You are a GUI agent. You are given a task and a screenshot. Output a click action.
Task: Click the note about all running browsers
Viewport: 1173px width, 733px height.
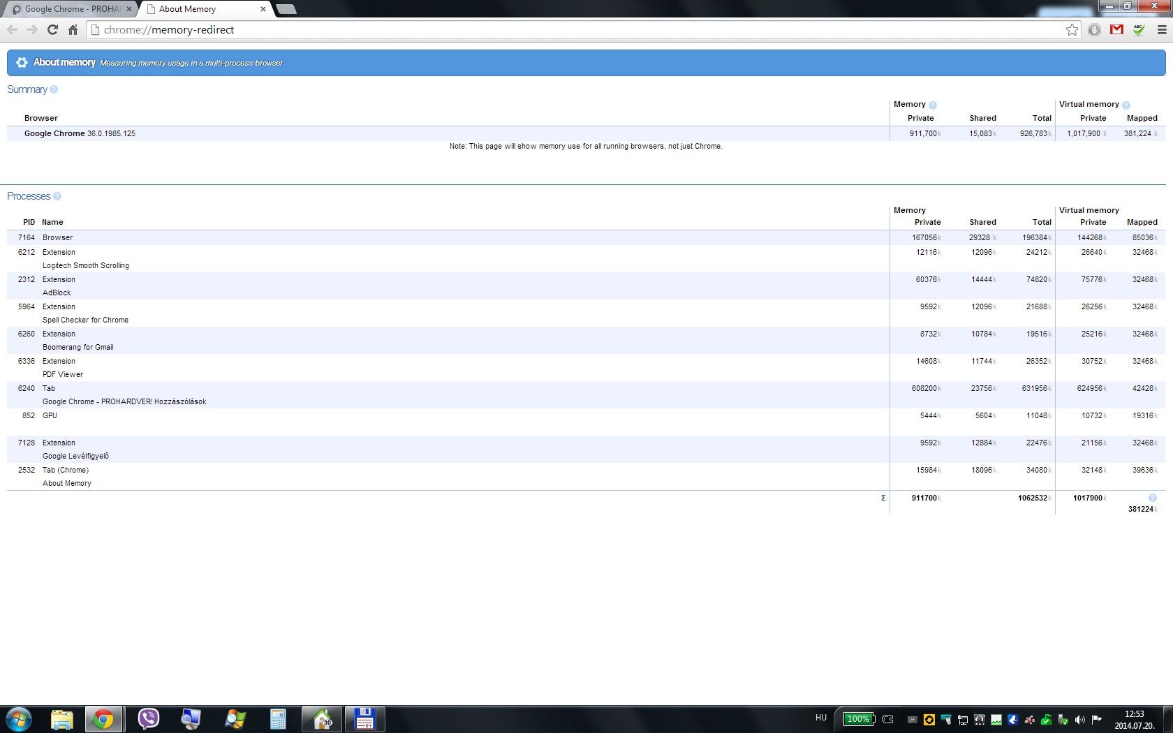click(x=586, y=146)
